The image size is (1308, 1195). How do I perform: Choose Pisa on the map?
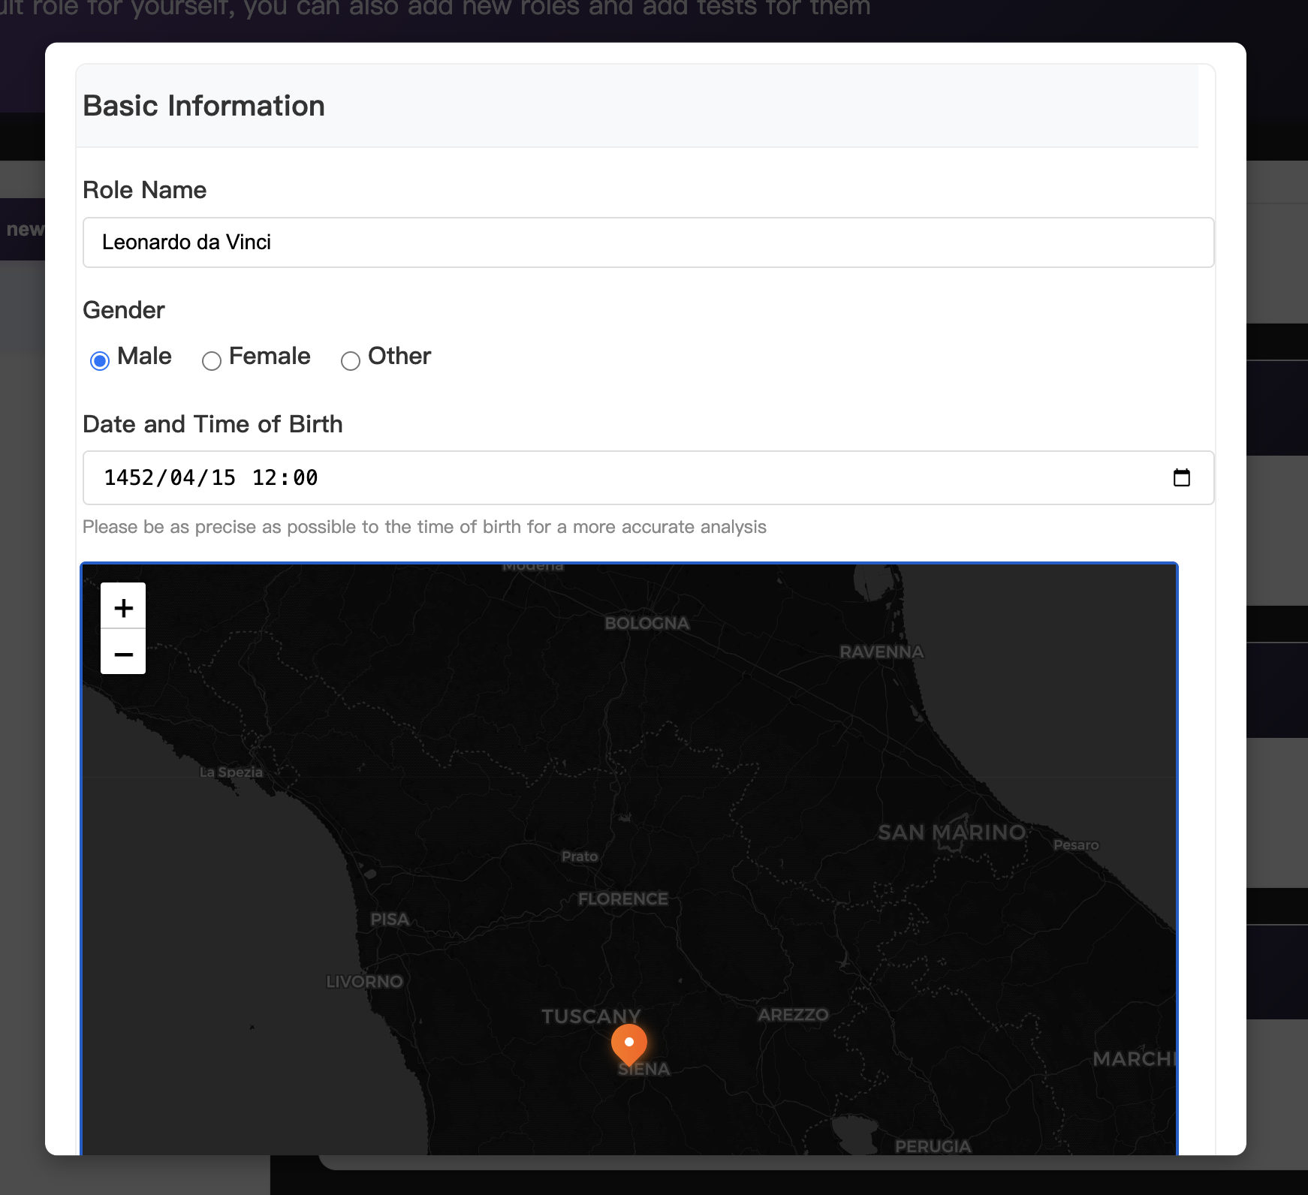pyautogui.click(x=390, y=919)
